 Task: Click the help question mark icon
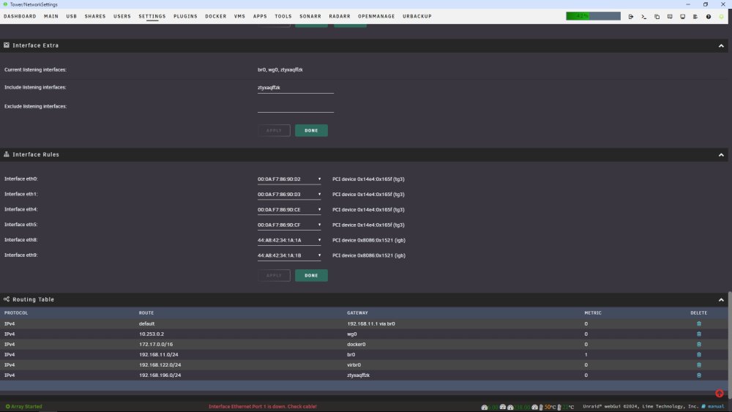coord(708,16)
